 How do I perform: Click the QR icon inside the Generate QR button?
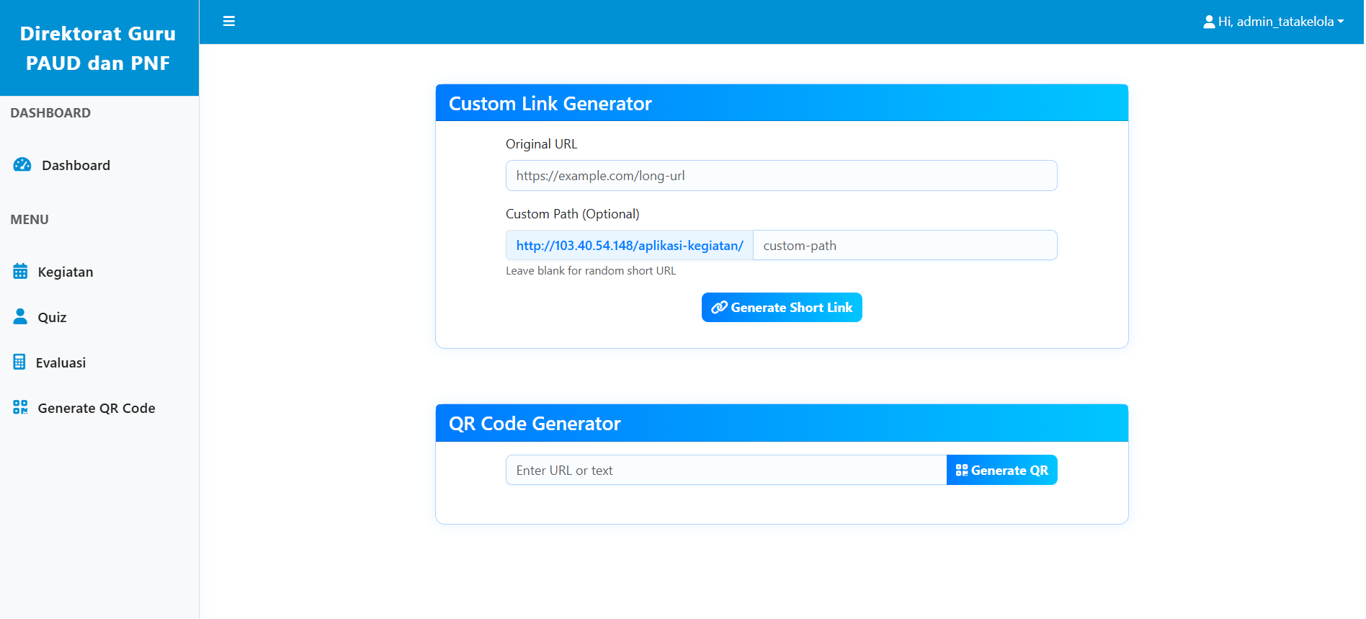coord(961,470)
